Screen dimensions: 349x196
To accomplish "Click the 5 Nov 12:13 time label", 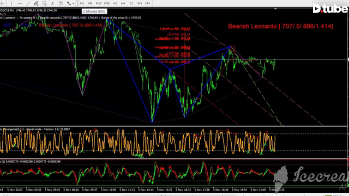I will click(x=127, y=190).
